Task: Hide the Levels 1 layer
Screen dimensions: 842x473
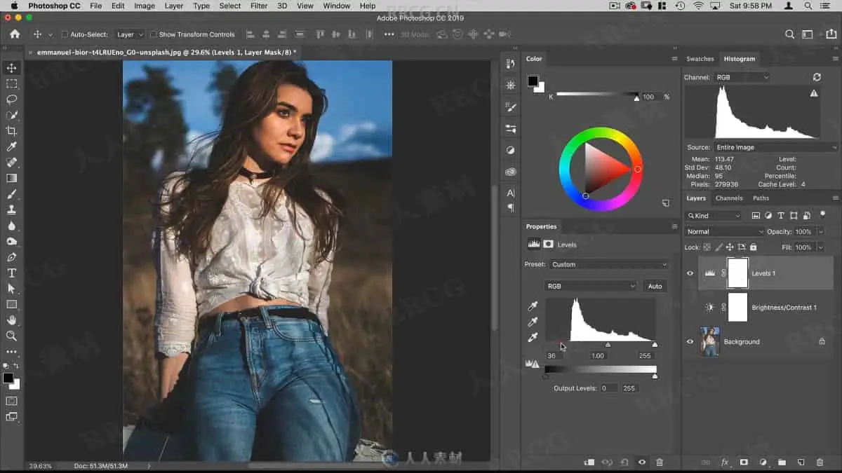Action: coord(690,273)
